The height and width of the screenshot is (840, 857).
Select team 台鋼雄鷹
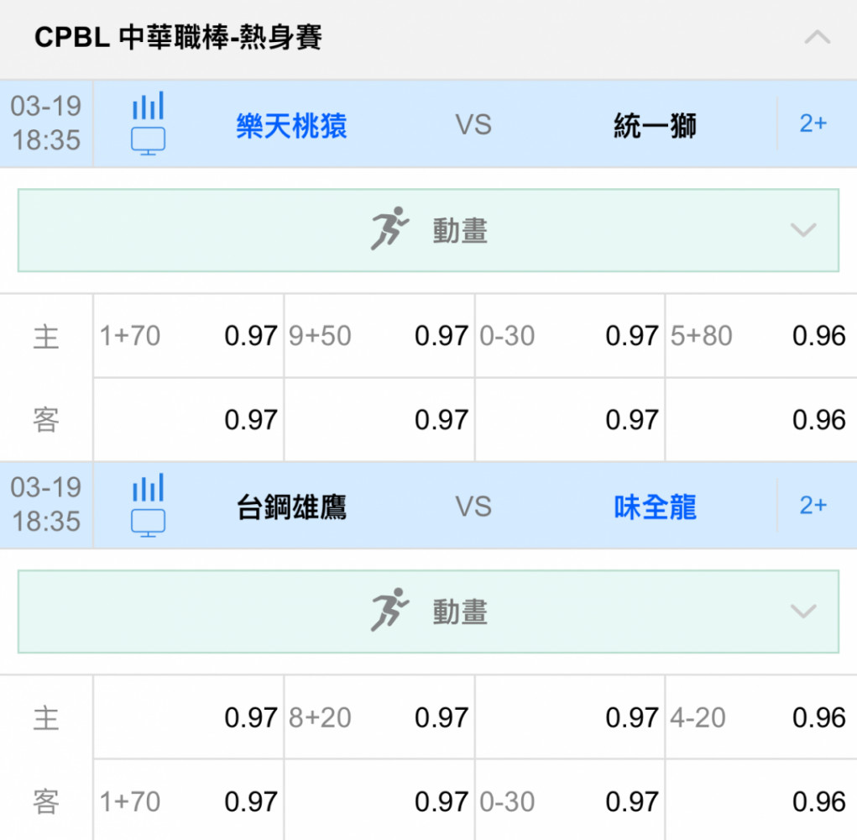(291, 507)
